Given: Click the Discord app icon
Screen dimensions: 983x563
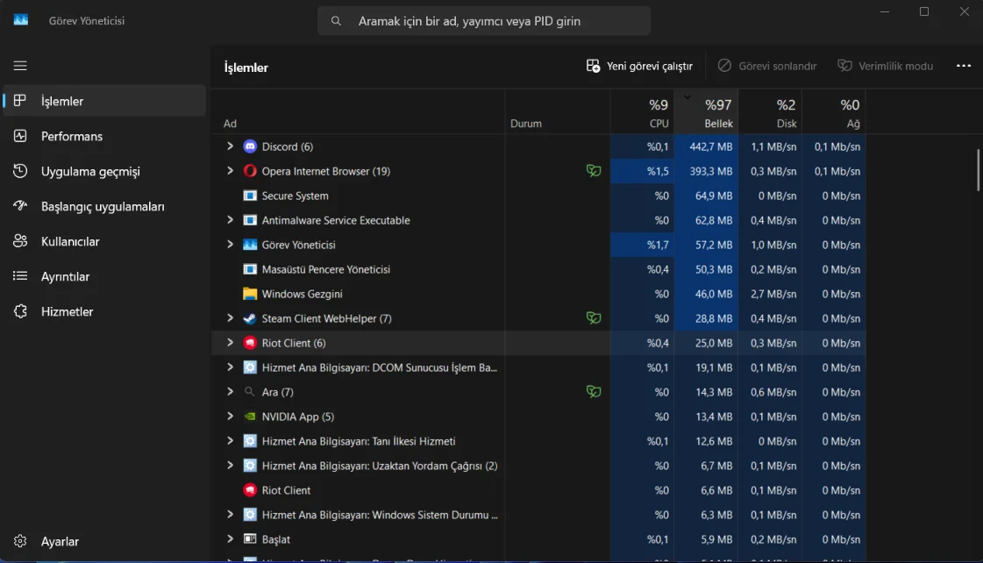Looking at the screenshot, I should [250, 146].
